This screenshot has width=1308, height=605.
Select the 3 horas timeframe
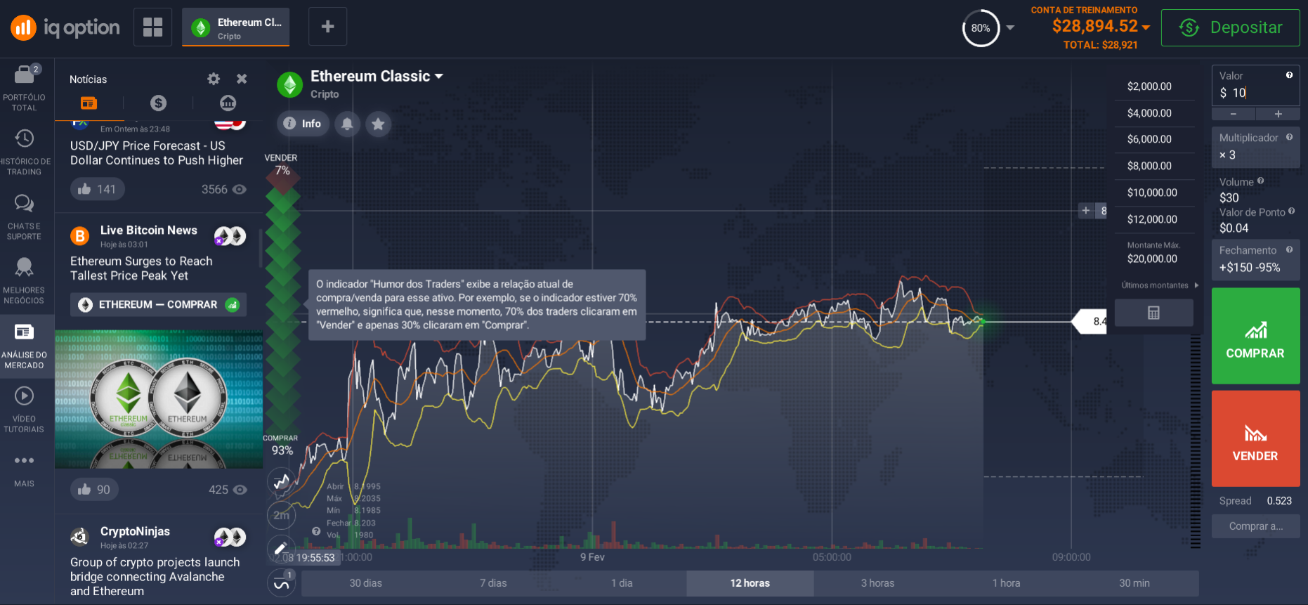coord(877,583)
